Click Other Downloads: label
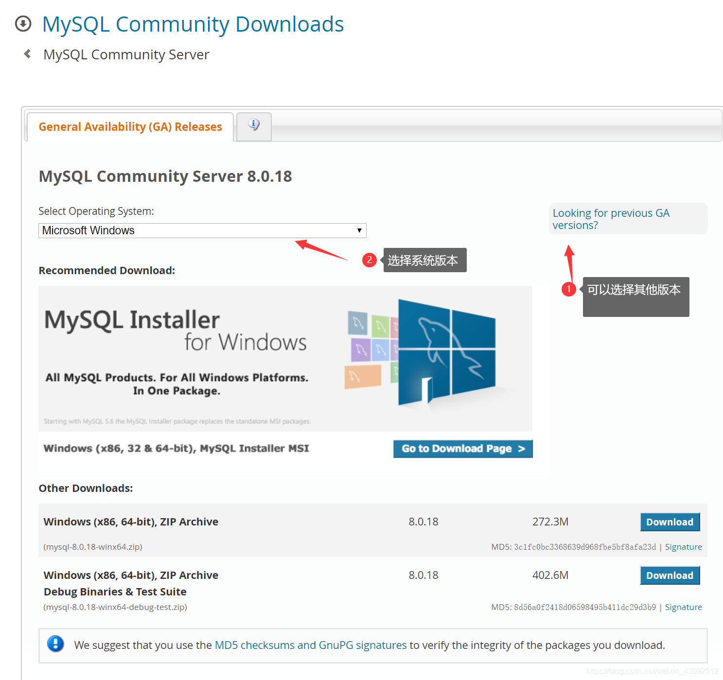This screenshot has width=723, height=680. click(x=86, y=488)
